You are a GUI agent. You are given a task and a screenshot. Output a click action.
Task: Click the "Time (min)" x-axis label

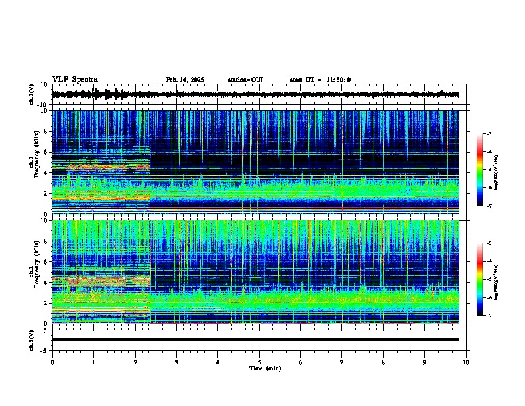pyautogui.click(x=265, y=368)
